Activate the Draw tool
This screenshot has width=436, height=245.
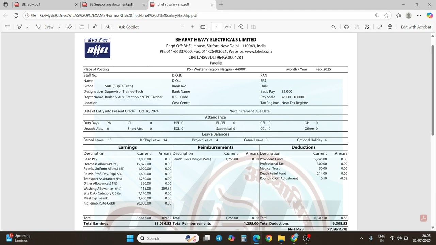click(x=45, y=27)
